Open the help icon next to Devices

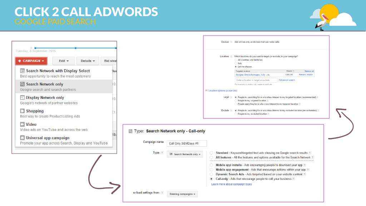[231, 42]
